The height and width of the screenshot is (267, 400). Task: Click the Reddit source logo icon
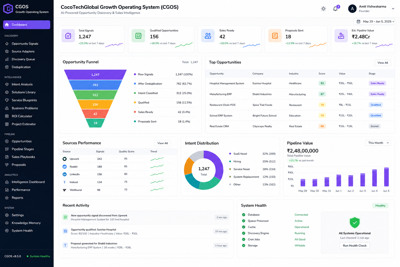coord(65,167)
